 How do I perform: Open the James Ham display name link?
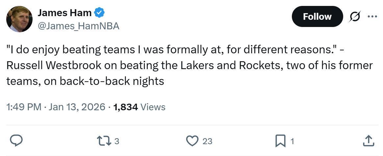coord(64,13)
